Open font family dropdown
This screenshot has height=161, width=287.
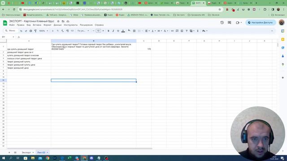click(x=83, y=31)
